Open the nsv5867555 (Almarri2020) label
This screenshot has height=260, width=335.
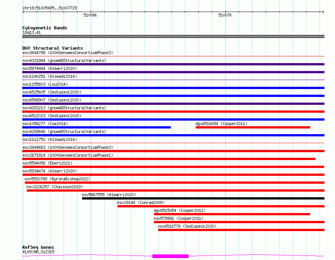pyautogui.click(x=109, y=195)
